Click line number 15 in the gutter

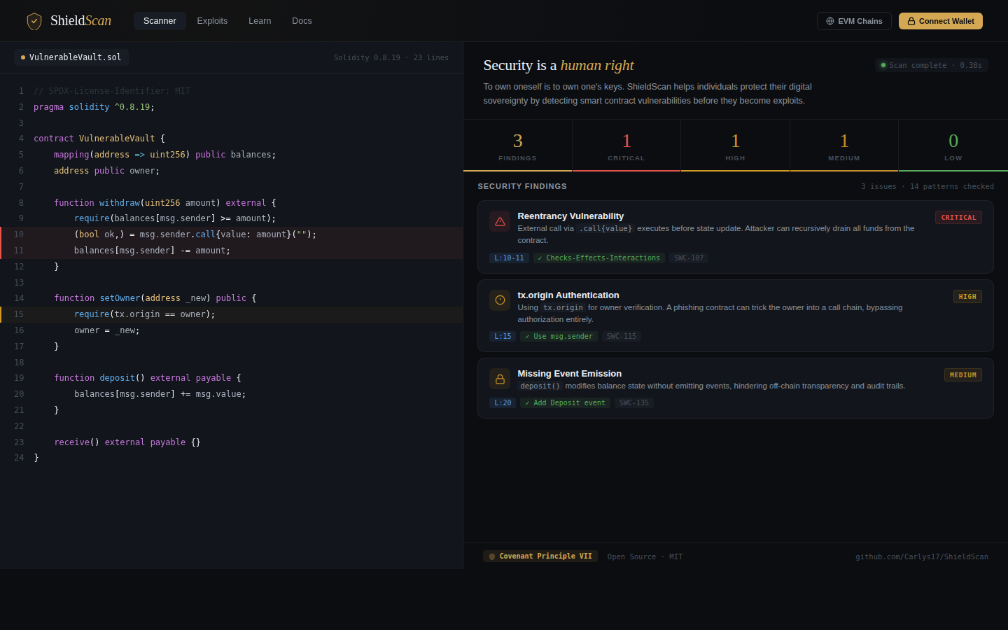coord(19,314)
